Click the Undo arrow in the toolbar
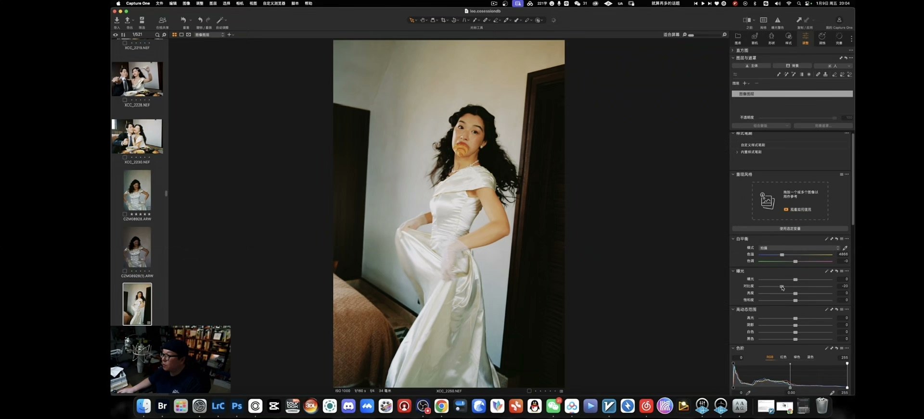The image size is (924, 419). point(200,20)
